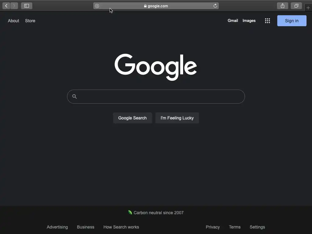The image size is (312, 234).
Task: Open the Terms footer link
Action: [235, 227]
